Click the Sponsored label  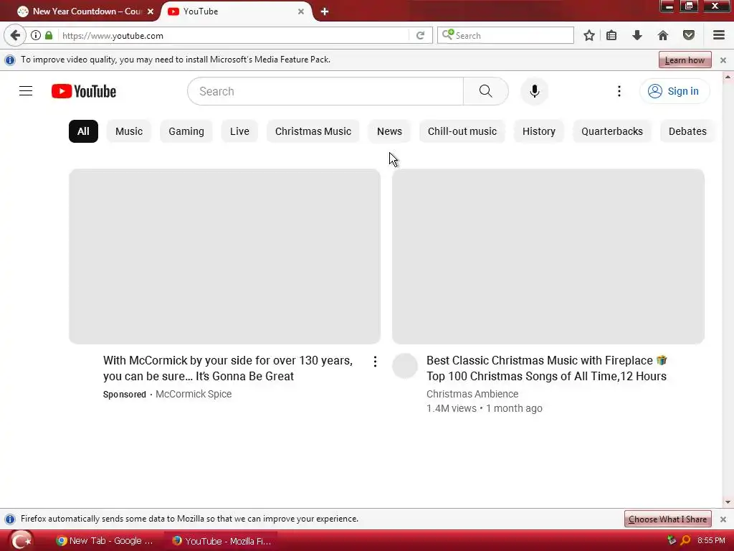(125, 395)
